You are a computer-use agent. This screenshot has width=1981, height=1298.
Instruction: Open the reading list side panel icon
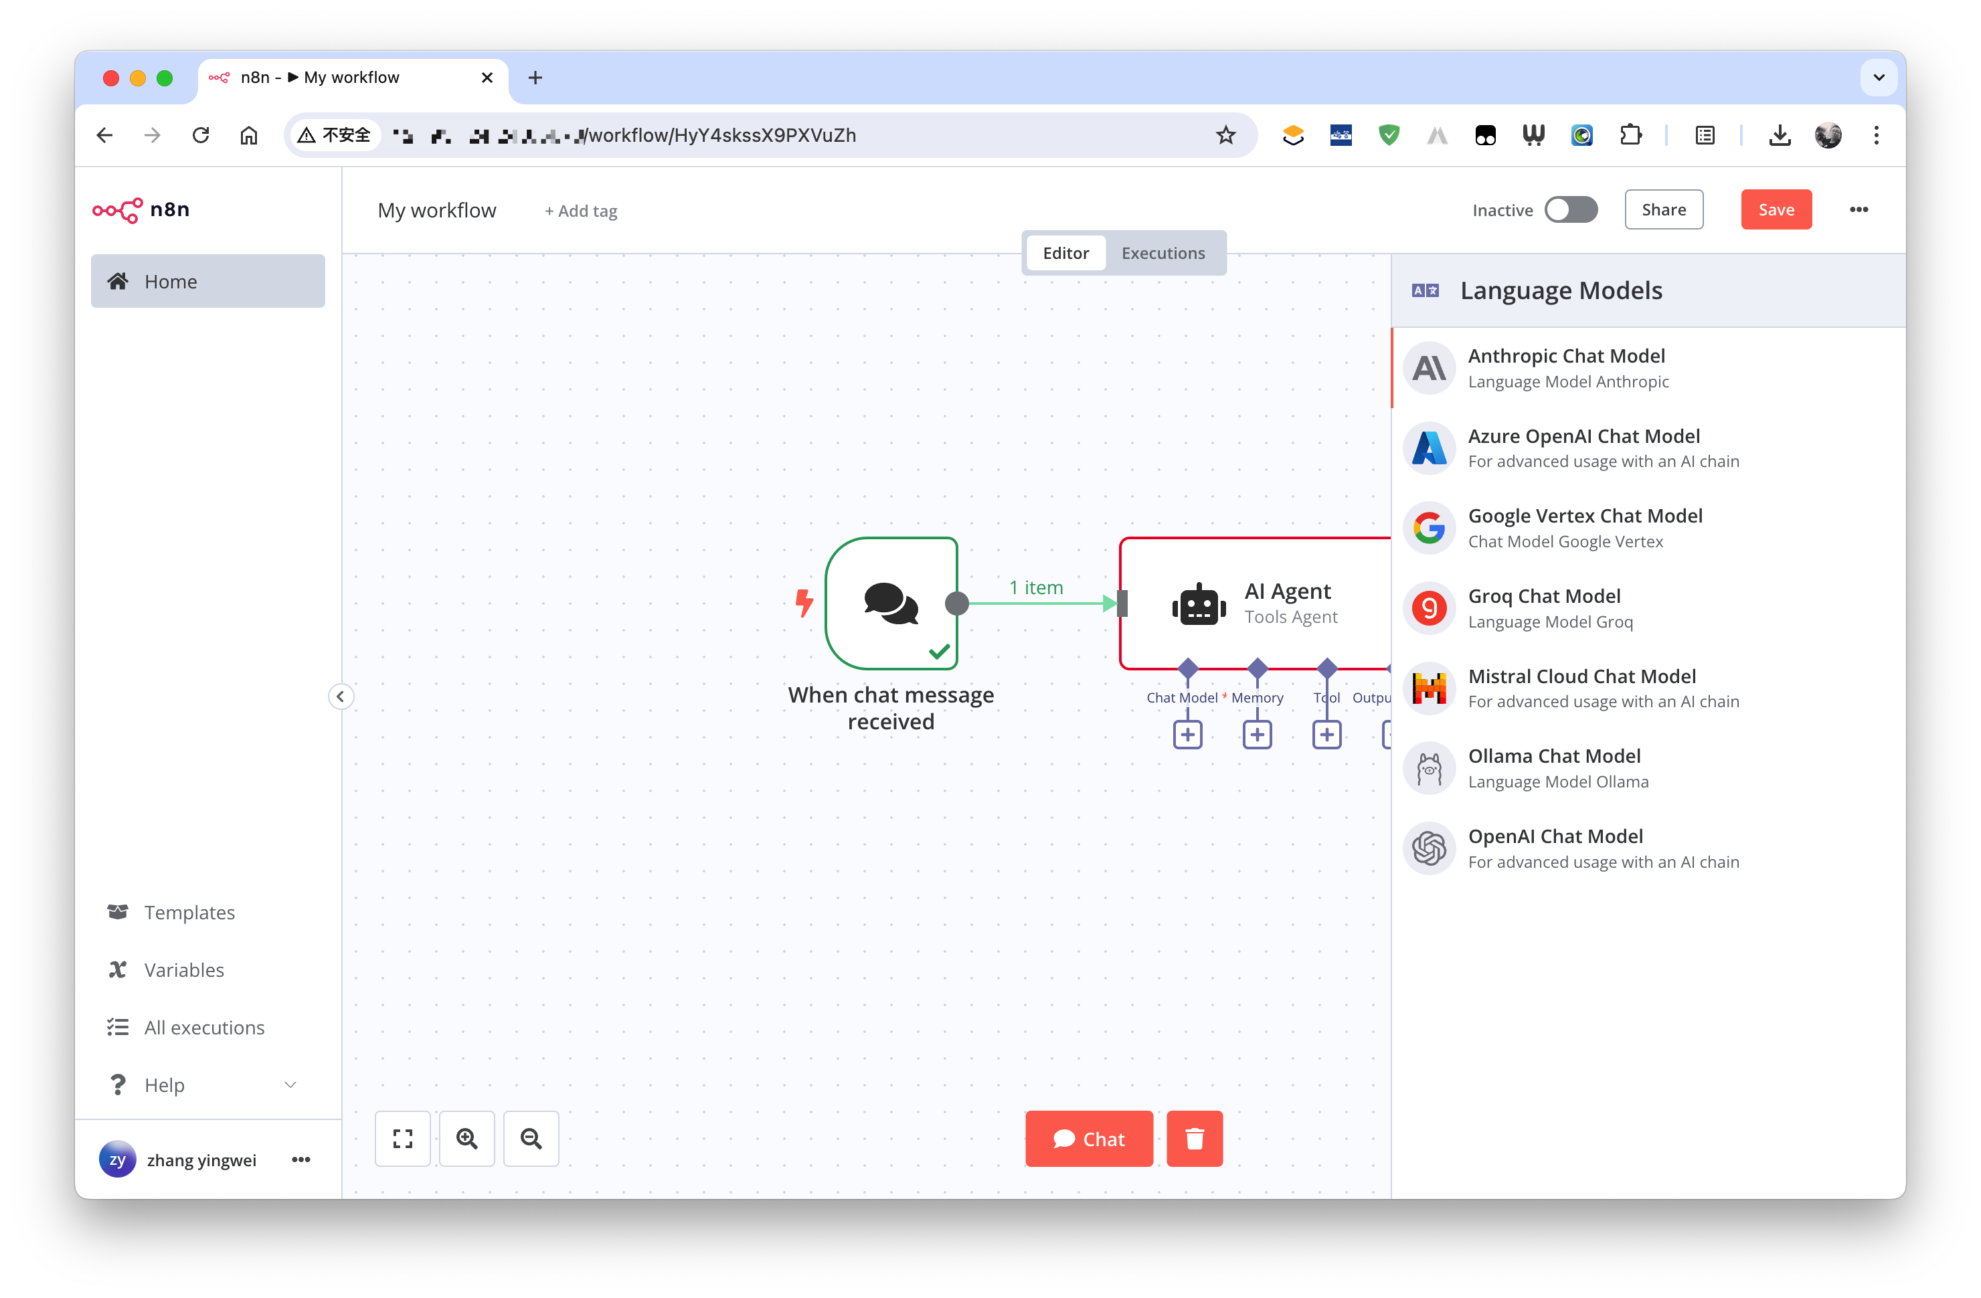[1705, 134]
